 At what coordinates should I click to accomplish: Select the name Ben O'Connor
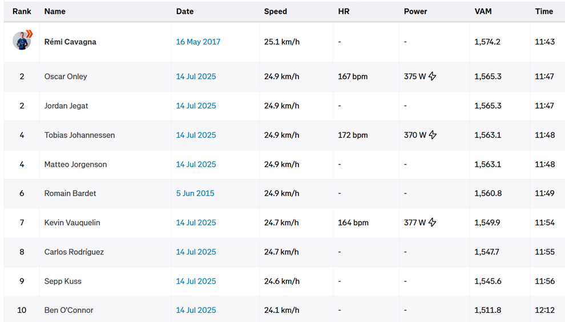click(69, 310)
